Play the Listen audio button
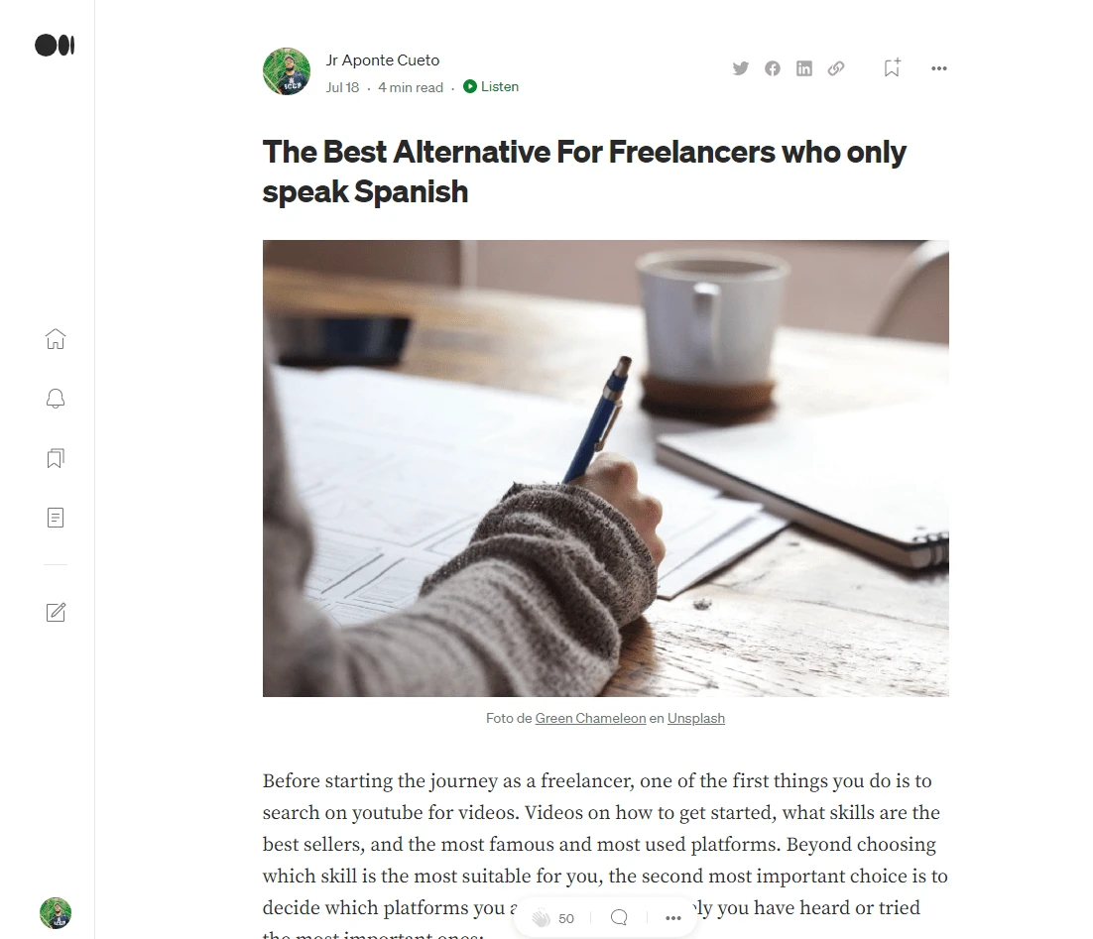This screenshot has height=939, width=1093. [491, 86]
